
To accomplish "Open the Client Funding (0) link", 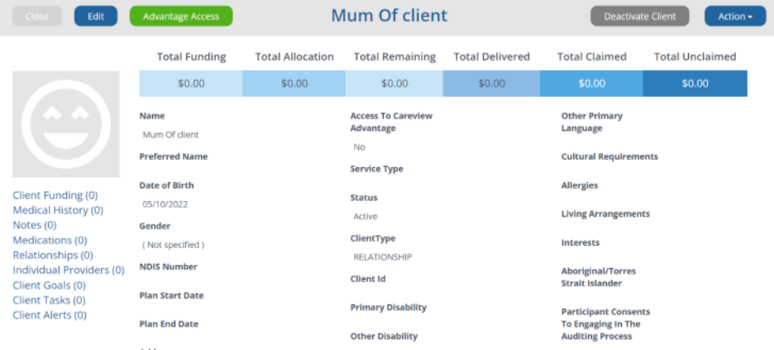I will click(x=55, y=195).
